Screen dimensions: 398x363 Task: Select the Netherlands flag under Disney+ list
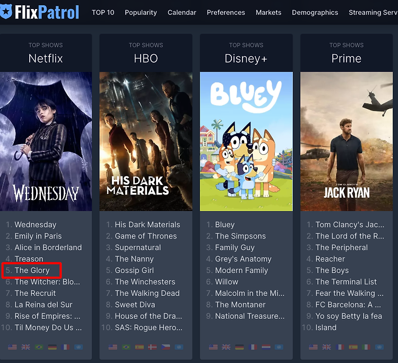266,347
